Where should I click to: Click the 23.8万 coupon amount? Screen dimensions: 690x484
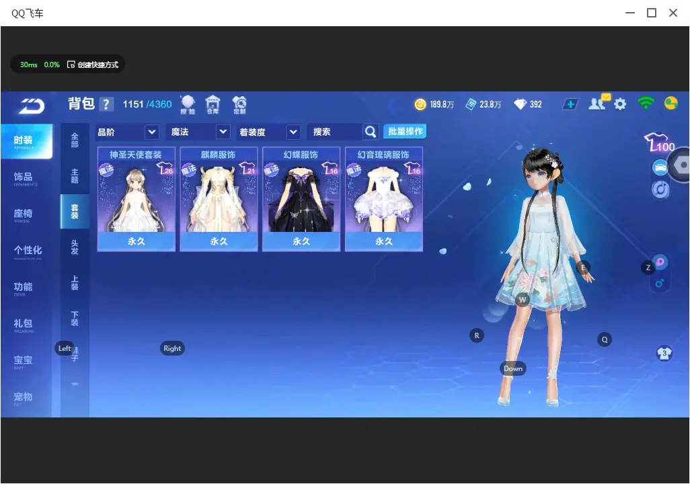490,105
